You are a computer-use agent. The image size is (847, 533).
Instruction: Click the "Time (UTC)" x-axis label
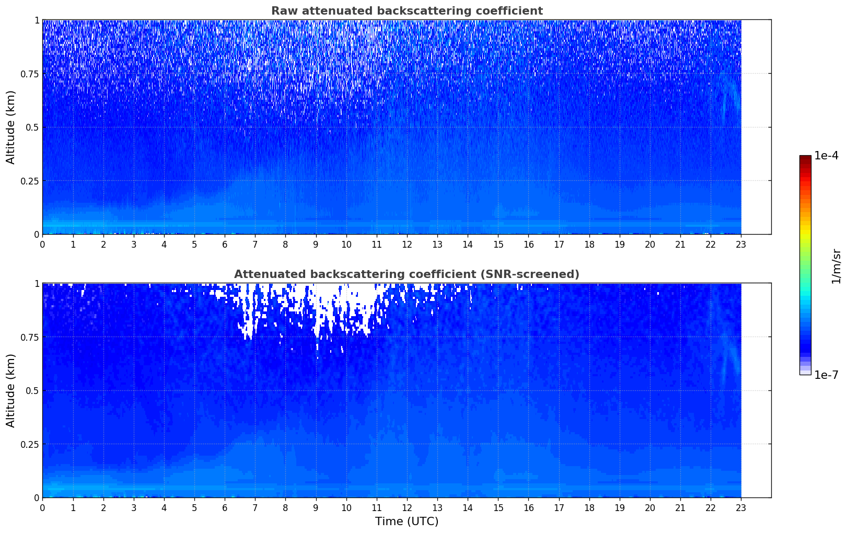pyautogui.click(x=407, y=522)
